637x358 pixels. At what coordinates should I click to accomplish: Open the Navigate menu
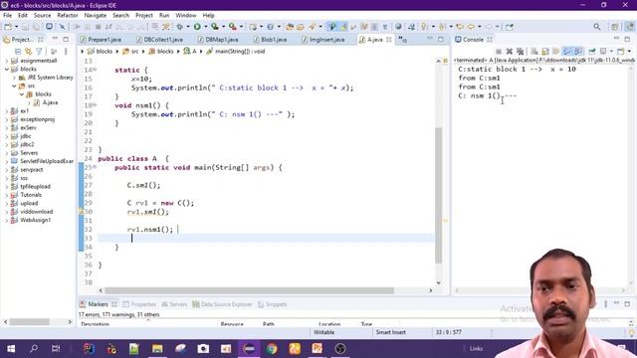[96, 15]
